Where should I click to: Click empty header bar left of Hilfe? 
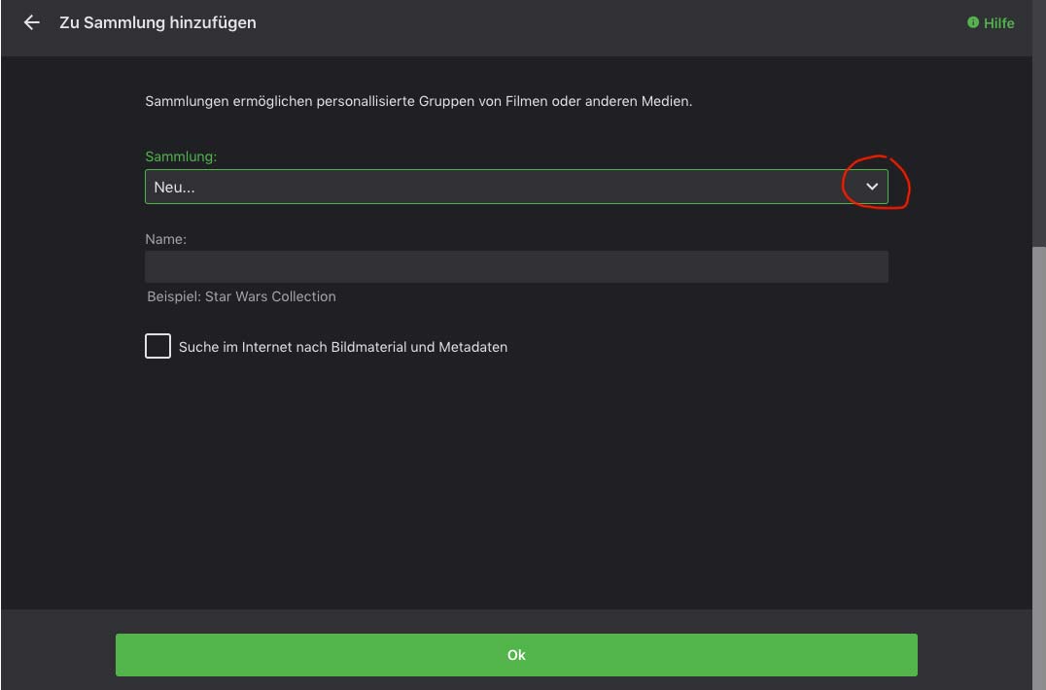click(x=601, y=26)
